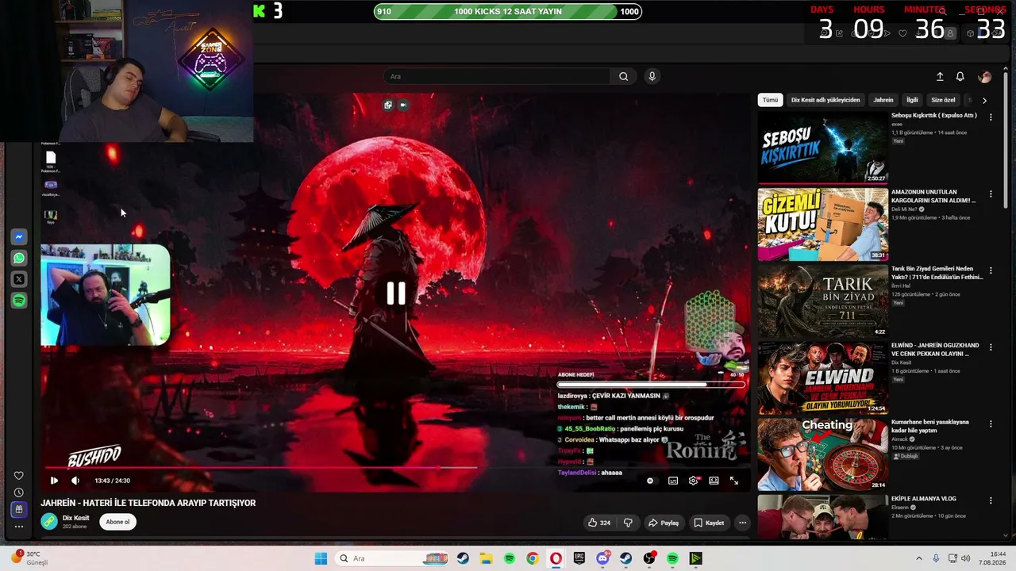Open options for Tarık Bin Ziyad video
Viewport: 1016px width, 571px height.
(991, 271)
